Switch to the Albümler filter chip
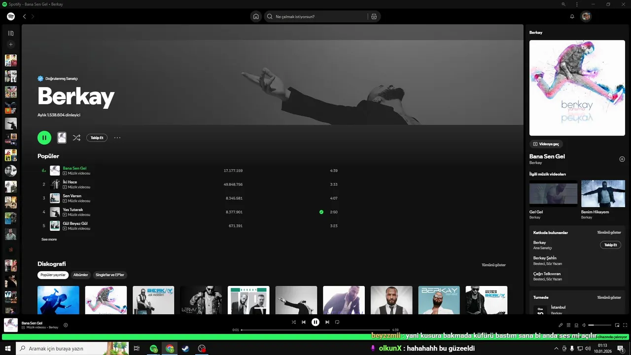This screenshot has width=631, height=355. 80,275
